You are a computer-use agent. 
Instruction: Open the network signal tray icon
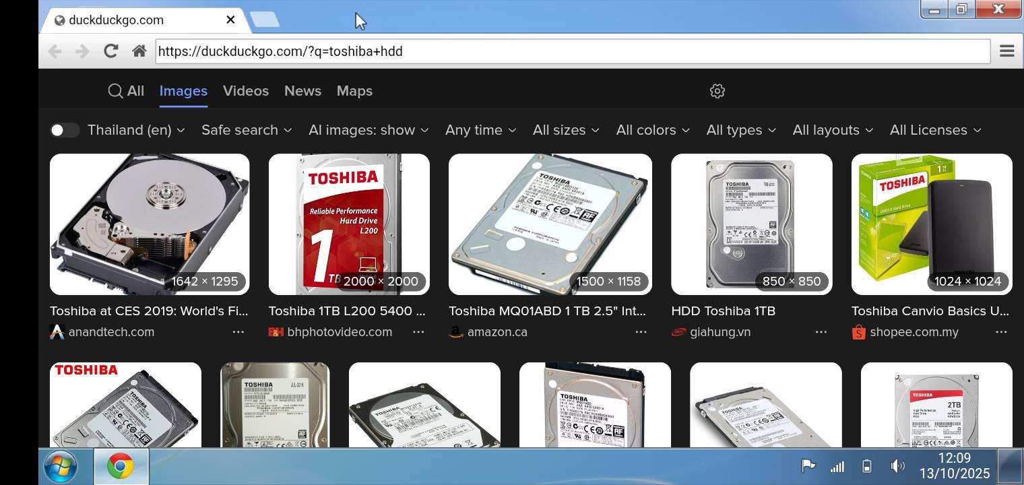pos(837,466)
